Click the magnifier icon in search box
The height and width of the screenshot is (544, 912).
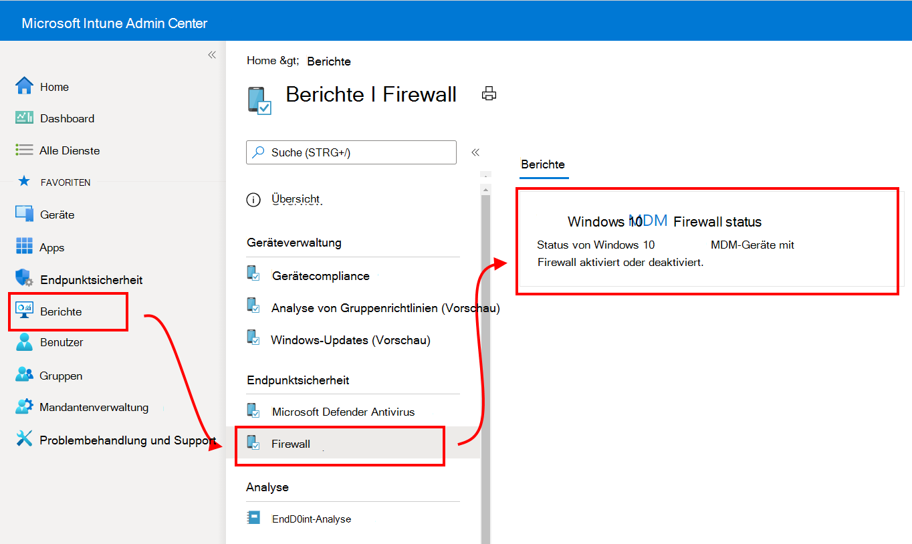258,152
